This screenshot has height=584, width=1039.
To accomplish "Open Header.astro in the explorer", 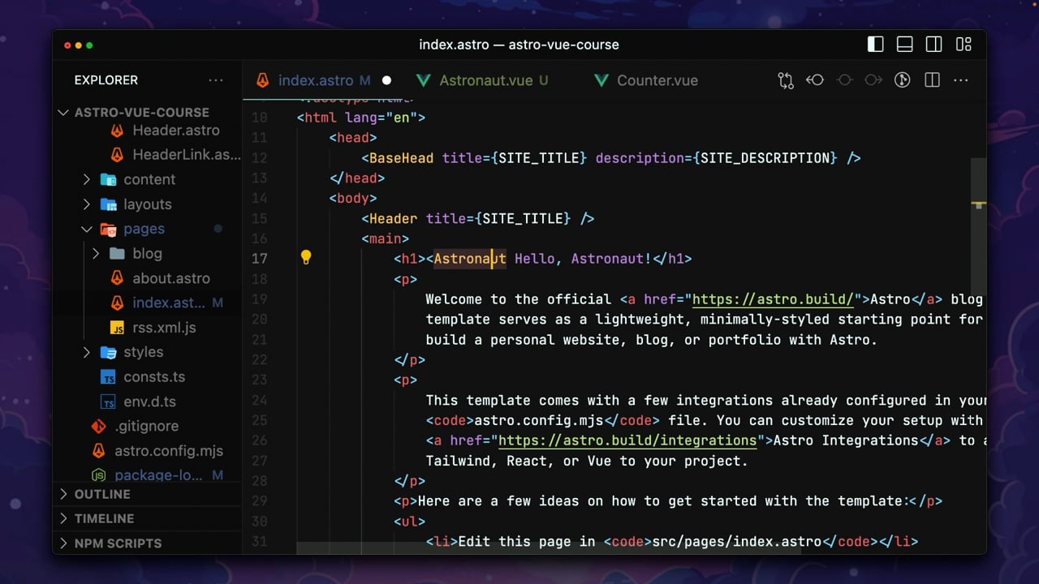I will pos(176,130).
